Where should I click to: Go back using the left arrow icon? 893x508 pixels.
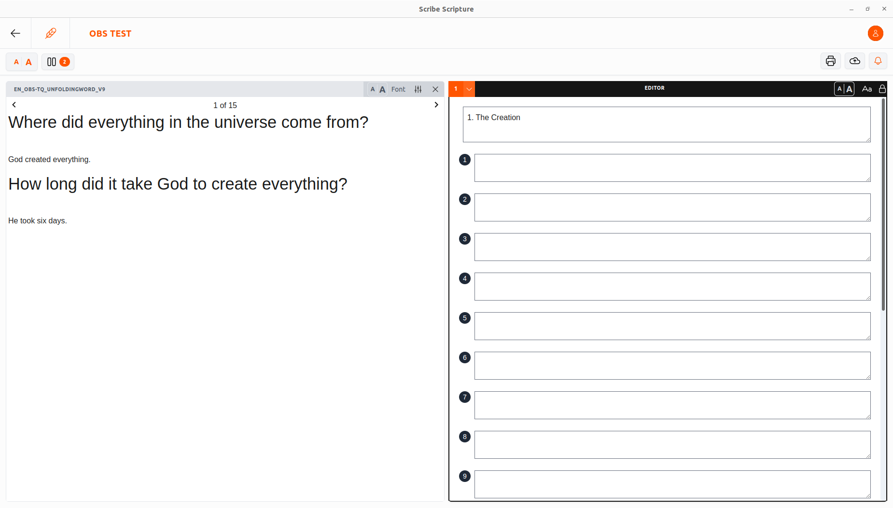click(x=15, y=33)
